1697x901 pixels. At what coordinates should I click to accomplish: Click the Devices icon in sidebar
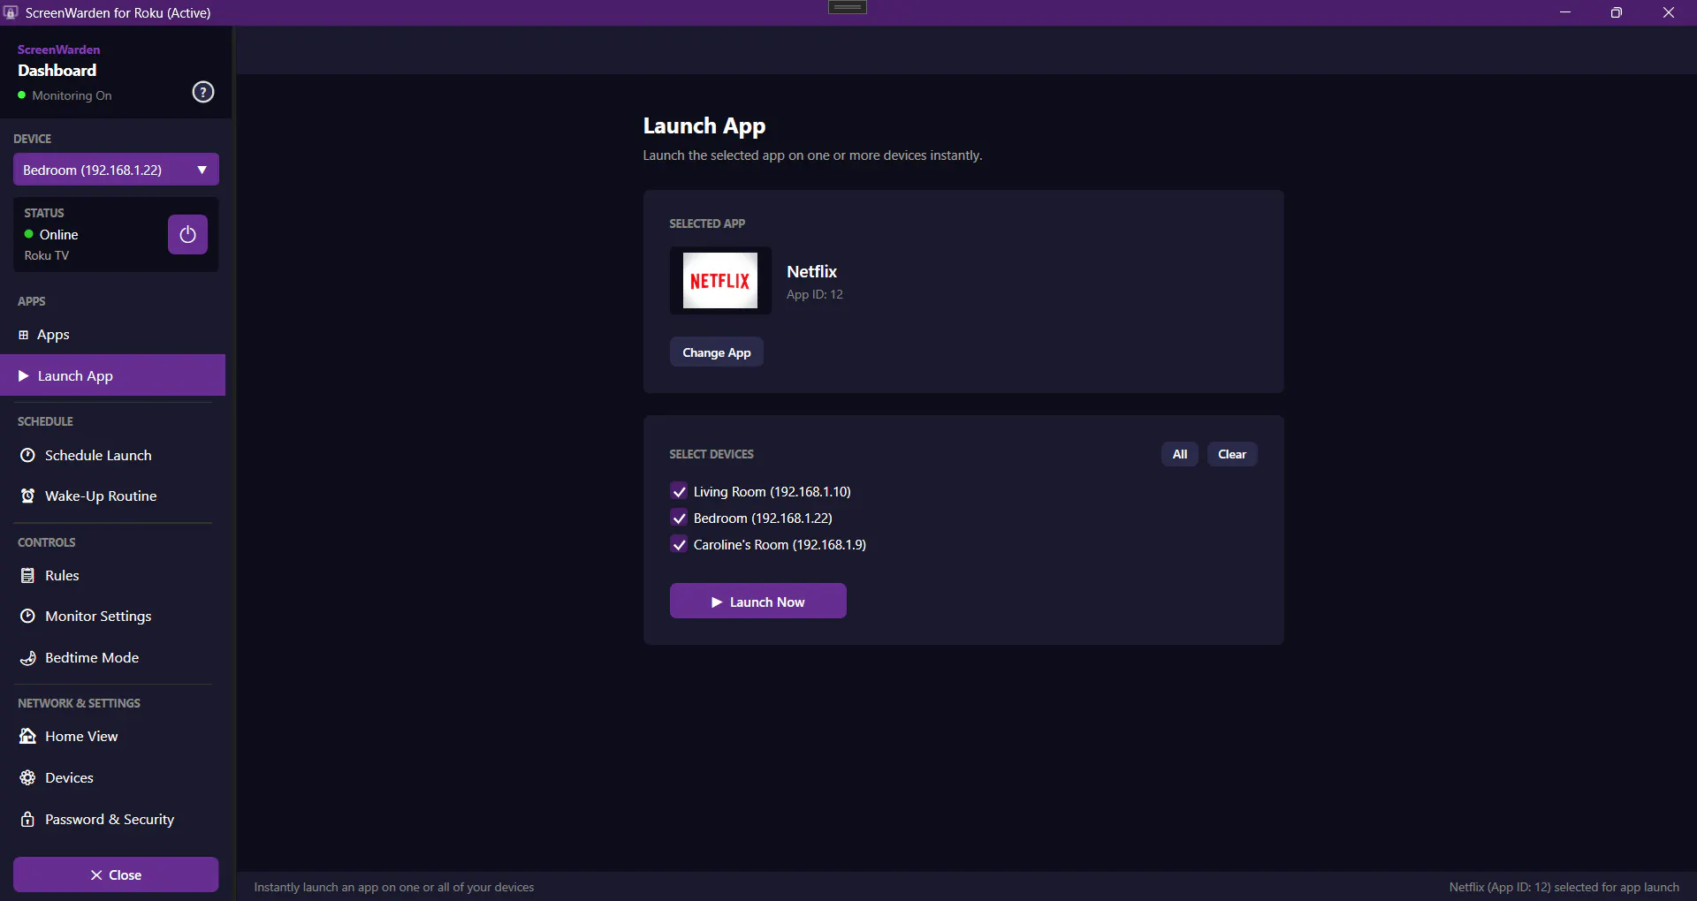(27, 777)
